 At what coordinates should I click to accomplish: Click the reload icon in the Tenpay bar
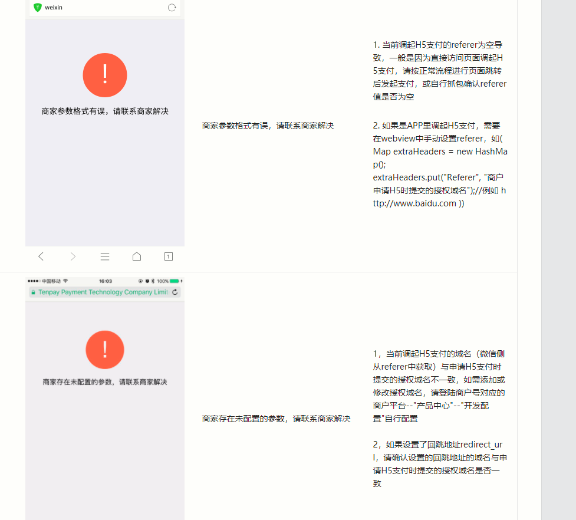click(175, 292)
